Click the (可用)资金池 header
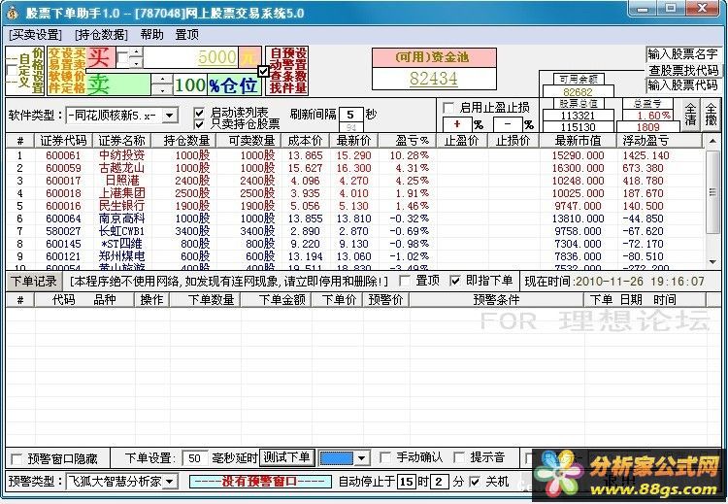 coord(434,57)
